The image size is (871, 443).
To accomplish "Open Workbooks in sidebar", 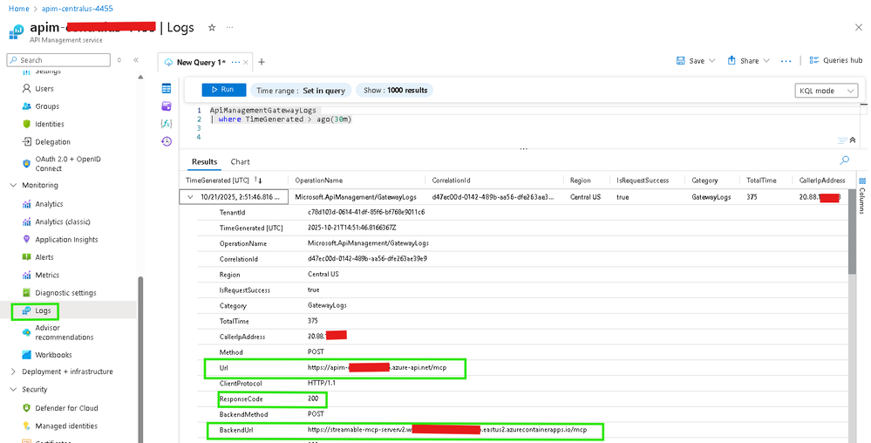I will point(53,355).
